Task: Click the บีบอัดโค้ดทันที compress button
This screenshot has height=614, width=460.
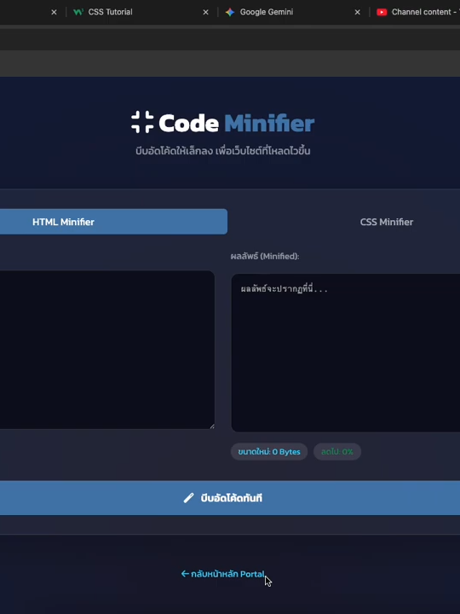Action: click(x=230, y=498)
